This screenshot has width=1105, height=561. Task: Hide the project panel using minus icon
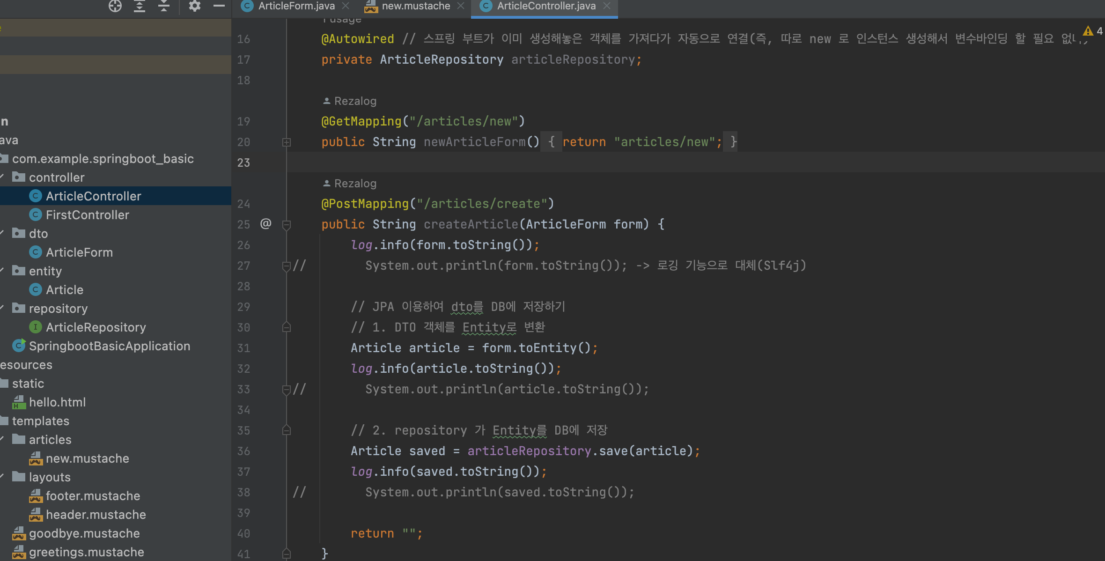click(x=219, y=6)
